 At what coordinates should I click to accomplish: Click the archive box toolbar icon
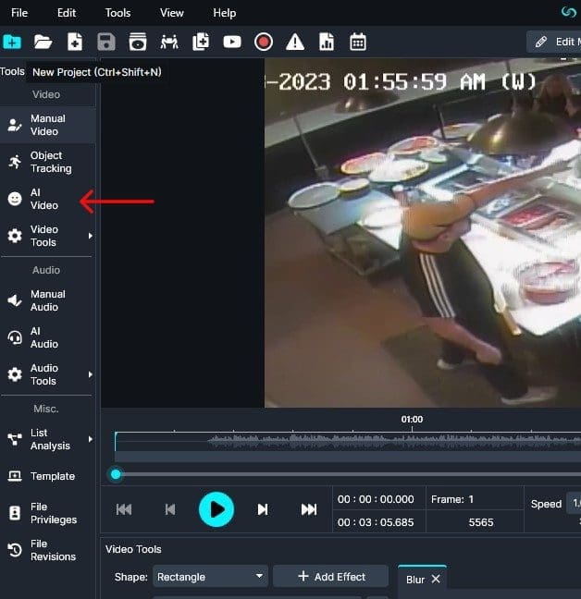point(138,42)
